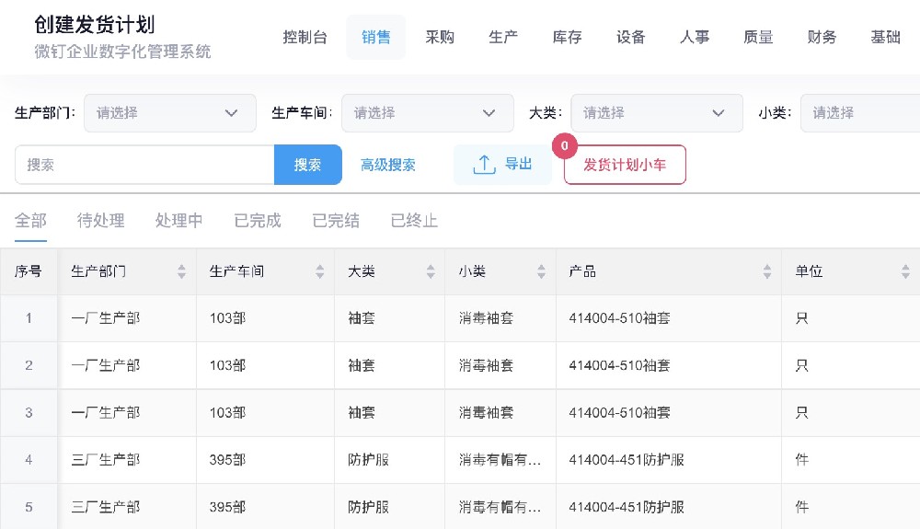Click the 高级搜索 link

388,165
